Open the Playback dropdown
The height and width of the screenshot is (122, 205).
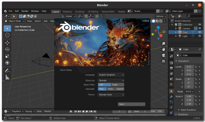click(17, 111)
